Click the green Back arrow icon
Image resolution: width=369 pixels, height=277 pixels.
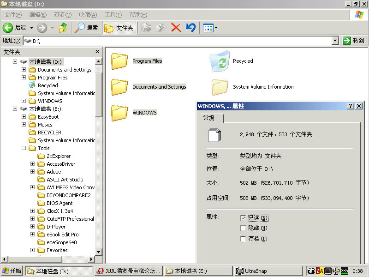coord(8,28)
